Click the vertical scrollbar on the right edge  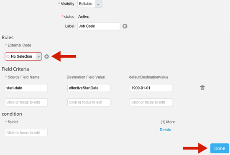[x=230, y=85]
